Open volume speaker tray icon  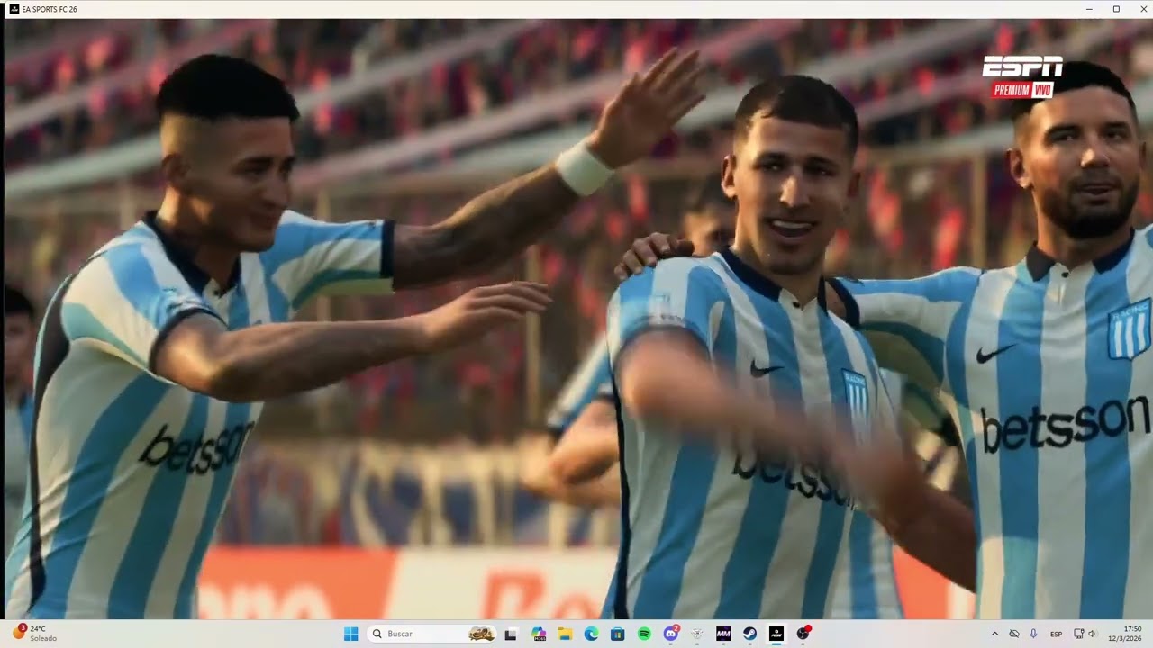[x=1092, y=634]
